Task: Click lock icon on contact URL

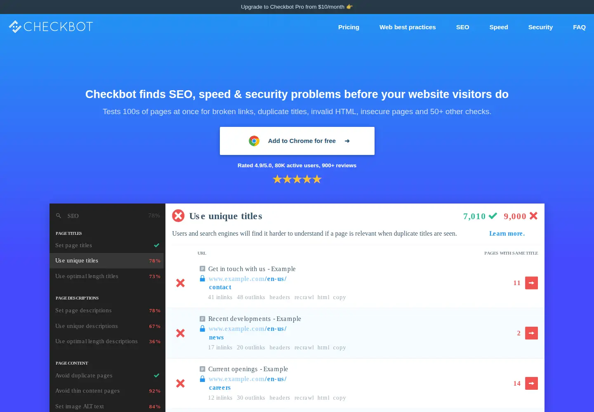Action: pyautogui.click(x=203, y=279)
